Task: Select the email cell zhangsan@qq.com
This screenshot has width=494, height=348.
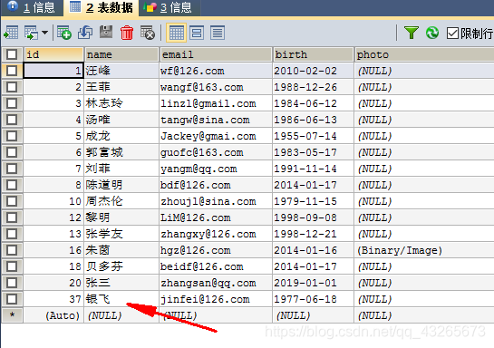Action: (x=216, y=283)
